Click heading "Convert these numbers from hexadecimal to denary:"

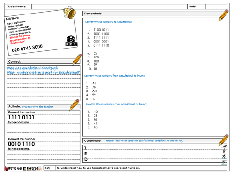pos(117,104)
